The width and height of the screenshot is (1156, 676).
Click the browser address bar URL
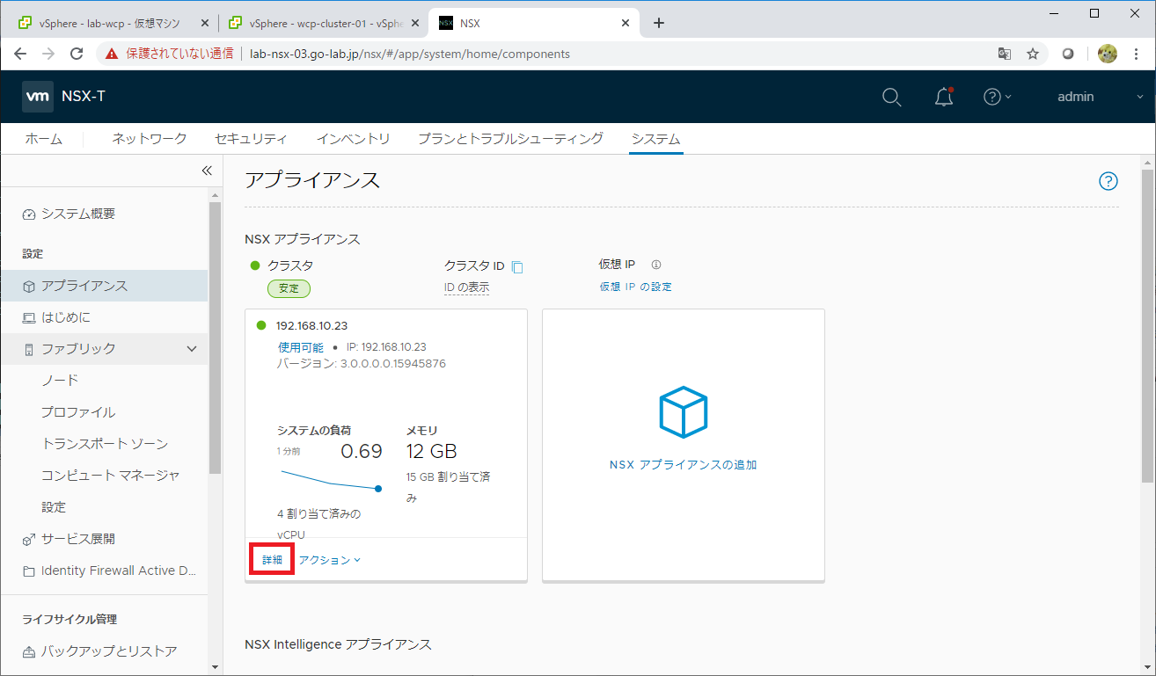tap(410, 54)
